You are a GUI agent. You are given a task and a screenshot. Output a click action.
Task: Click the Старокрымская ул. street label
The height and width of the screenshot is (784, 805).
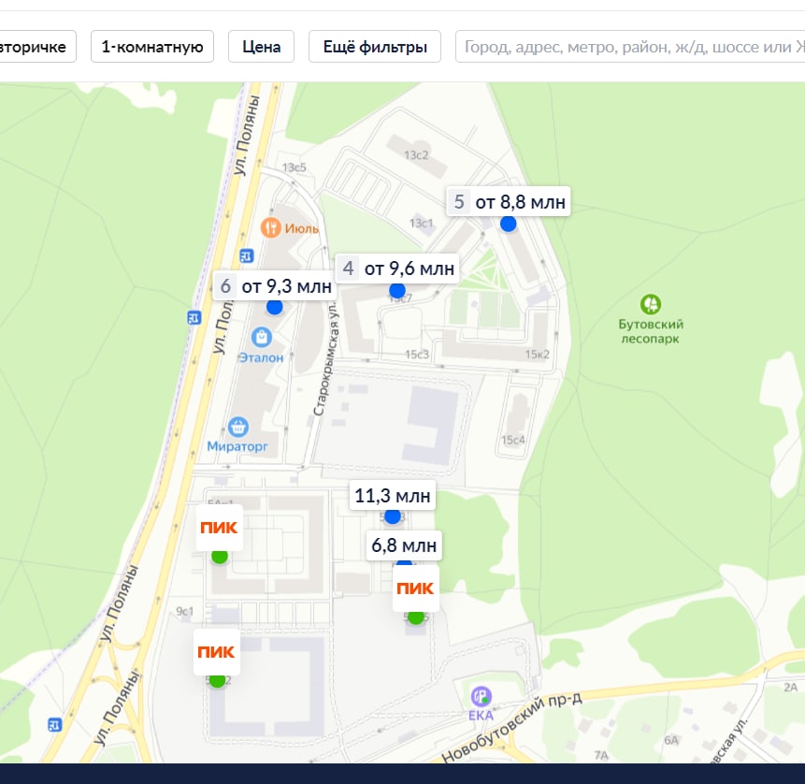pos(326,359)
